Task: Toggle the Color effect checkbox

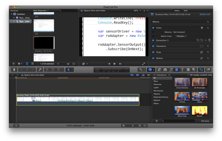Action: [x=153, y=28]
